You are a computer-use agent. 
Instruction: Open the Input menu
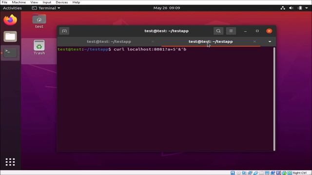(47, 2)
